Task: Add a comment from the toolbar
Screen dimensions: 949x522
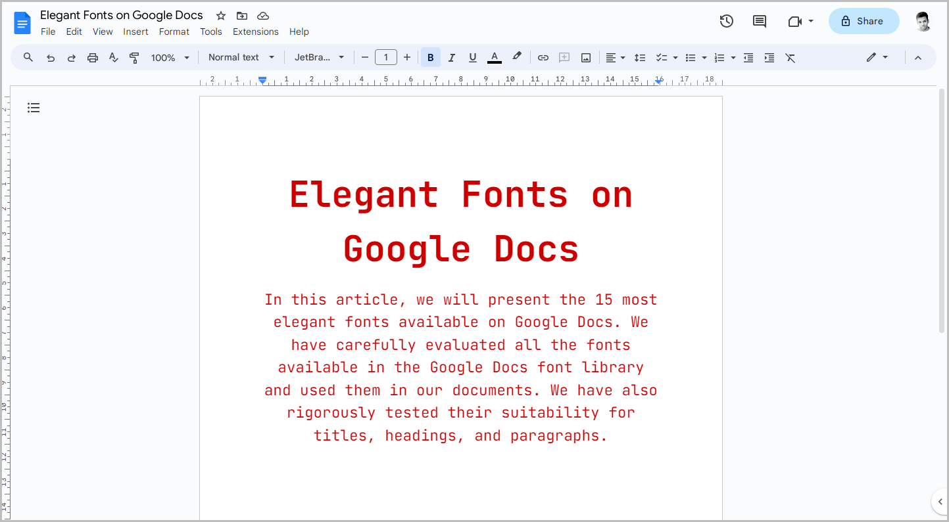Action: tap(564, 57)
